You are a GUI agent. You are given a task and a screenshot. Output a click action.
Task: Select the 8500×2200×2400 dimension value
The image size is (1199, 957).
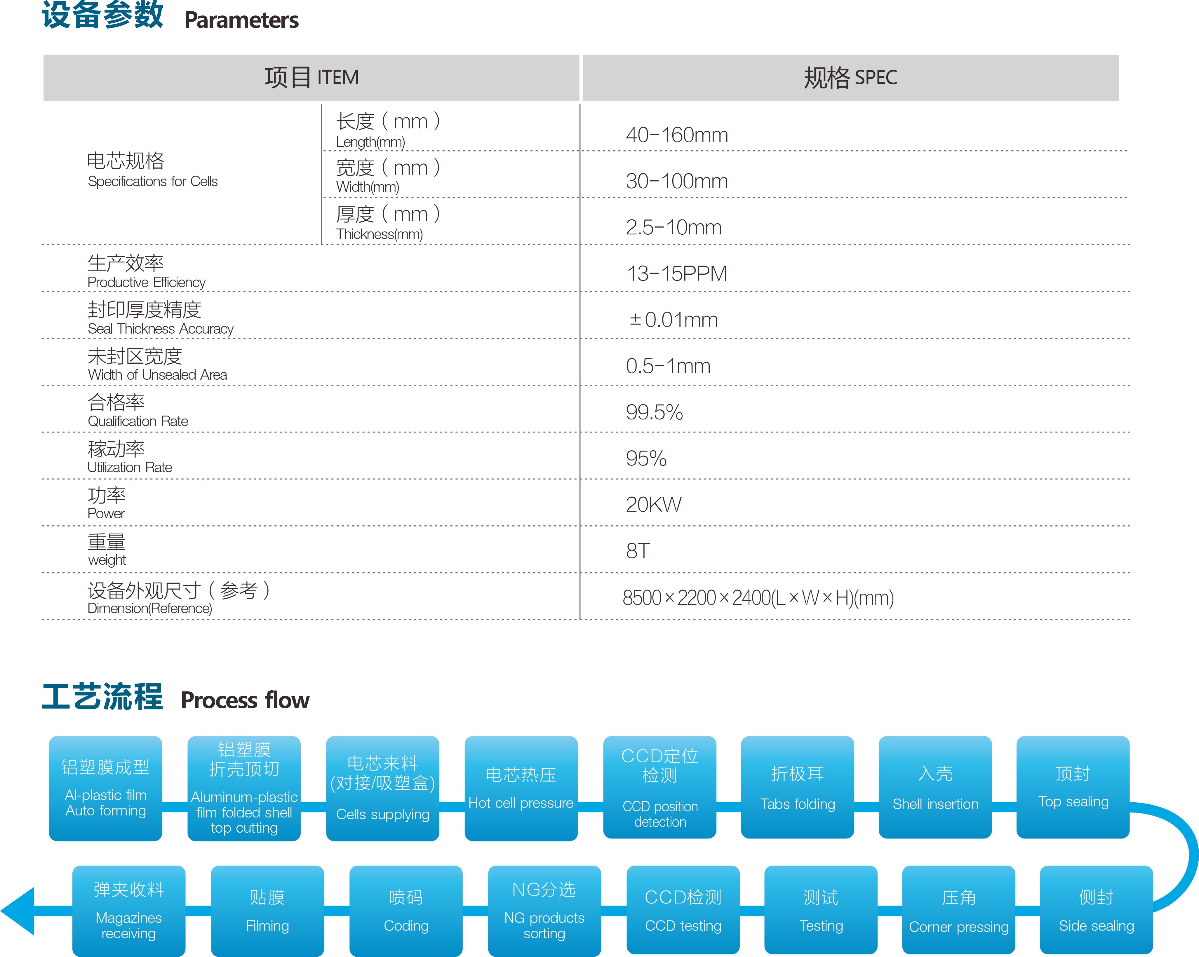pos(757,598)
